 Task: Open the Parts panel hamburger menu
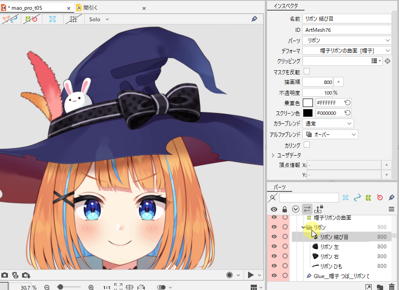[x=391, y=209]
